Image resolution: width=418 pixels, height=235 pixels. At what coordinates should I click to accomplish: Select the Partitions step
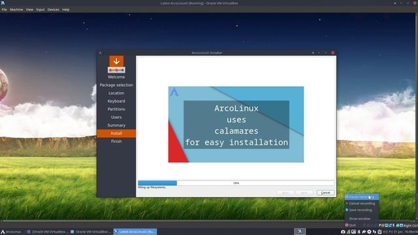(x=116, y=109)
